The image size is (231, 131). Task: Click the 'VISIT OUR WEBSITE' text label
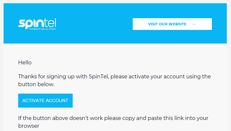(x=167, y=24)
